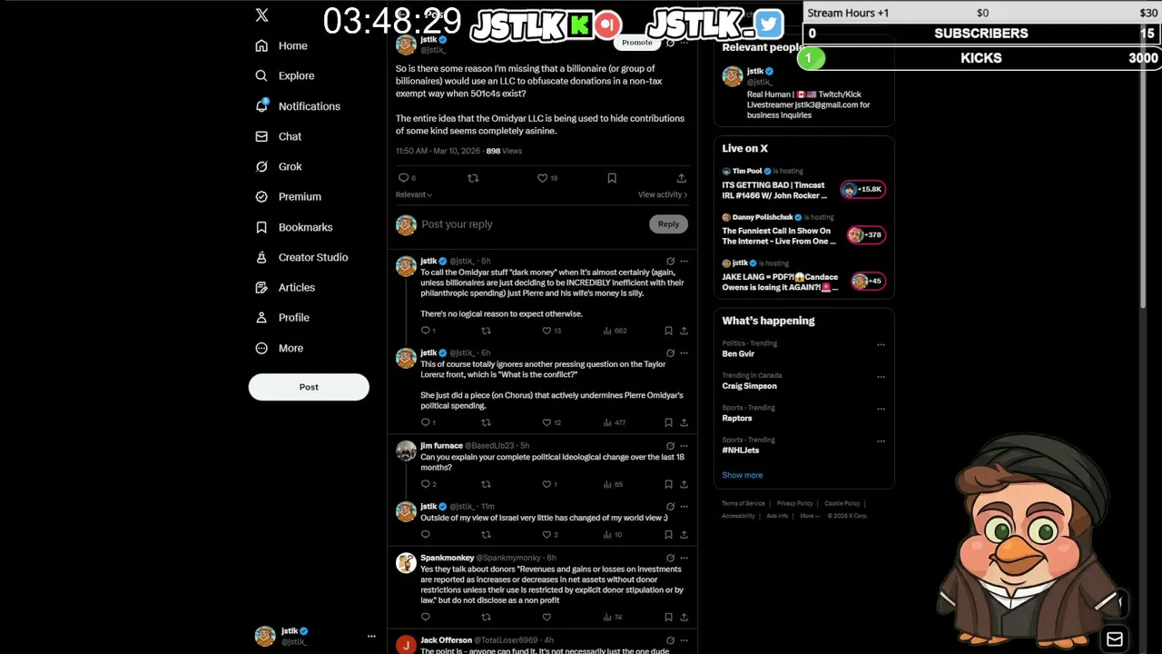The image size is (1162, 654).
Task: Open Craig Simpson trending topic
Action: point(749,386)
